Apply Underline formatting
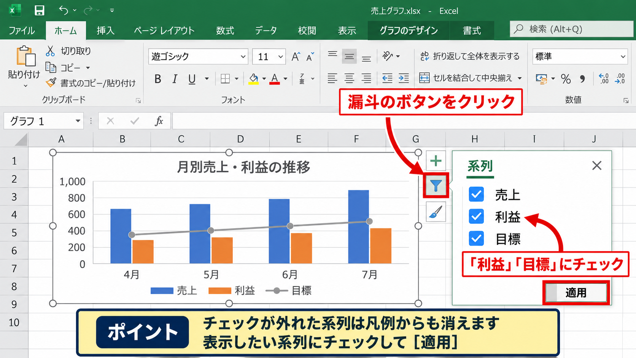This screenshot has height=358, width=636. [192, 79]
